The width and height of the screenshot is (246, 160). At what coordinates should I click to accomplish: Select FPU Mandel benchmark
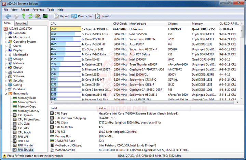pos(26,145)
